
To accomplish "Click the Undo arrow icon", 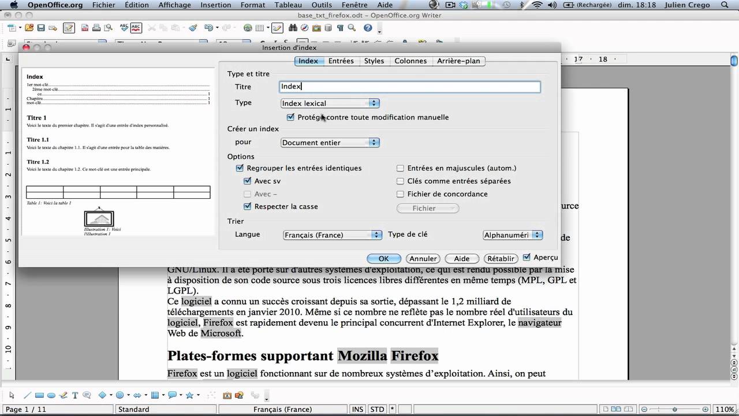I will pyautogui.click(x=209, y=28).
